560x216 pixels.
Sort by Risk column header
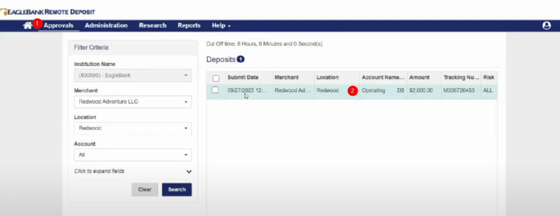(488, 77)
